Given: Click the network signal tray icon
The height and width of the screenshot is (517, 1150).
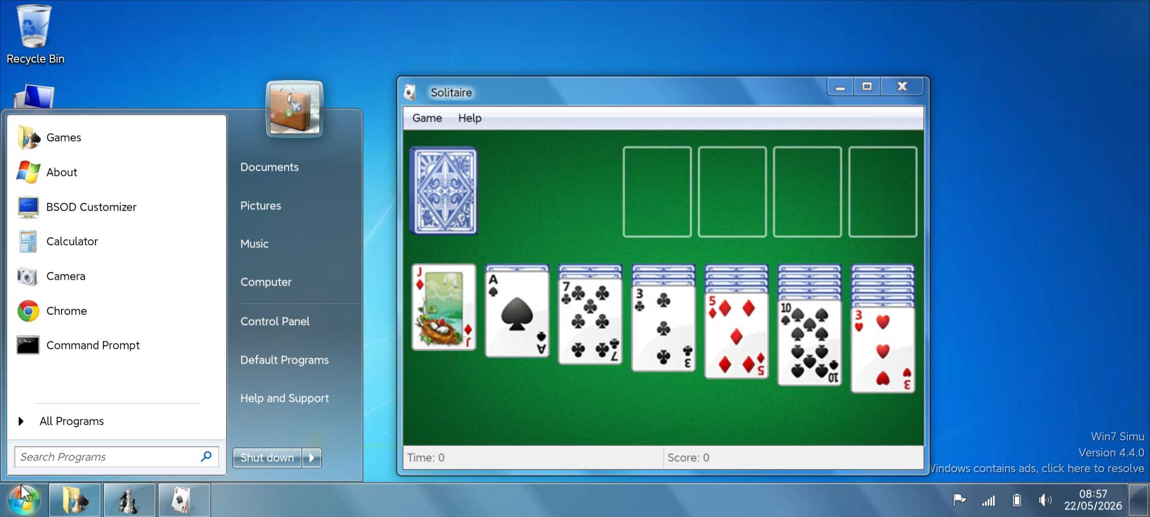Looking at the screenshot, I should 989,501.
